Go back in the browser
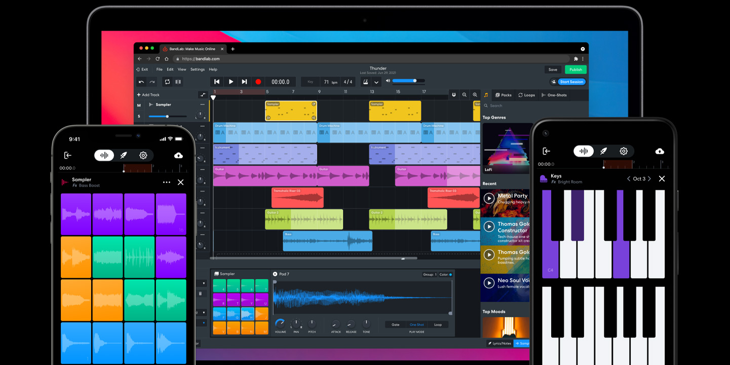730x365 pixels. tap(140, 59)
